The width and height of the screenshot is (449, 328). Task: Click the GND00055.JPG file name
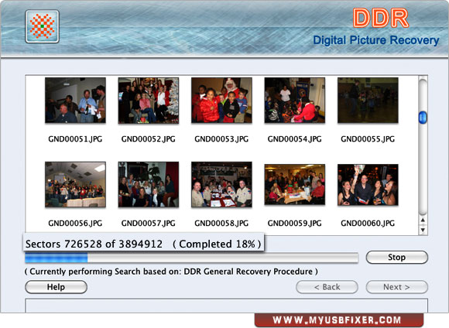(x=368, y=139)
